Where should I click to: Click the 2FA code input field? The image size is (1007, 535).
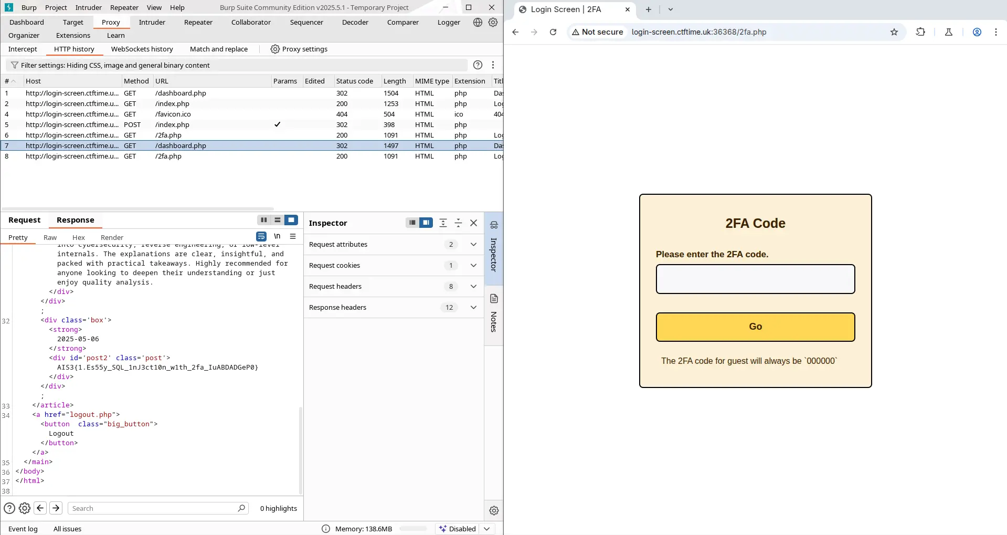tap(755, 279)
